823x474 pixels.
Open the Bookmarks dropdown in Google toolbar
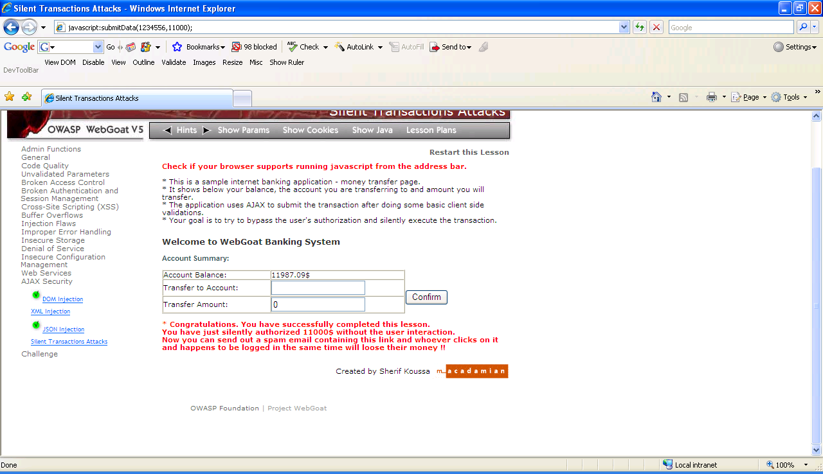(199, 47)
